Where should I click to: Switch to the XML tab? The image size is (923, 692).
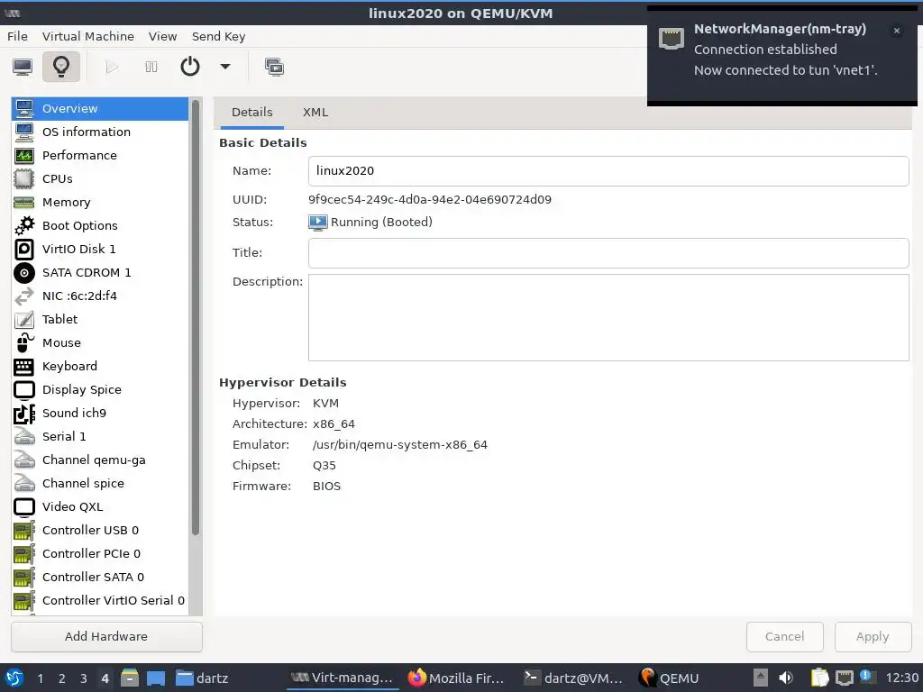pyautogui.click(x=315, y=113)
